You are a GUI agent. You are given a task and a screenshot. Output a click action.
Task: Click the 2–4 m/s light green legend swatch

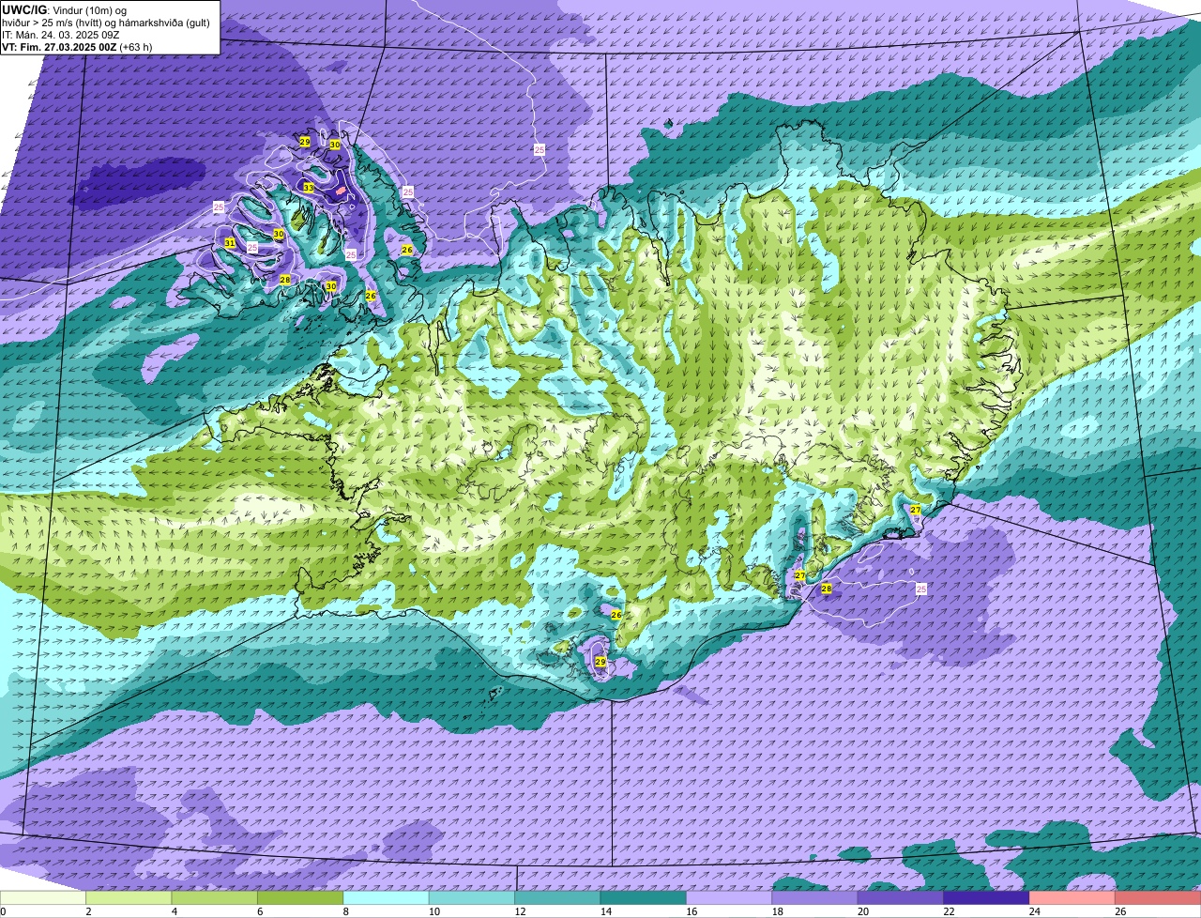[x=129, y=897]
